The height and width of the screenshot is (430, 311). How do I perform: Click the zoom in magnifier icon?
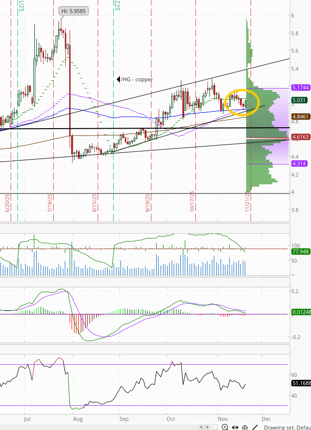pos(224,427)
